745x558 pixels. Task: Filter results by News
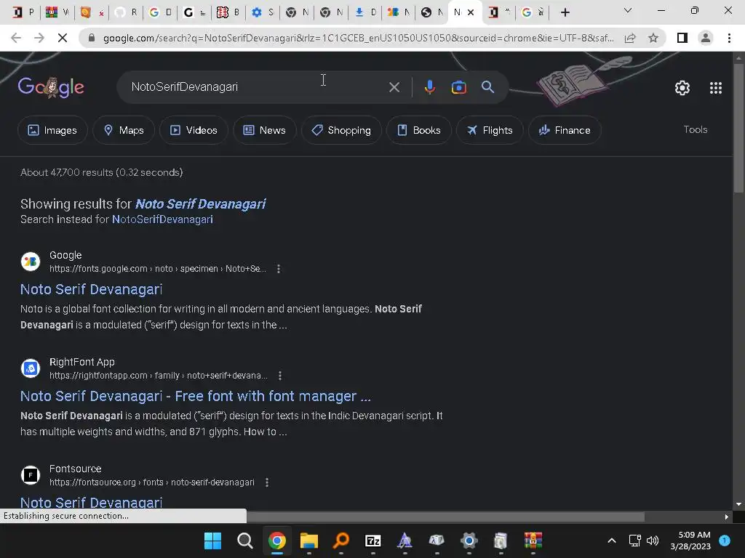point(264,130)
